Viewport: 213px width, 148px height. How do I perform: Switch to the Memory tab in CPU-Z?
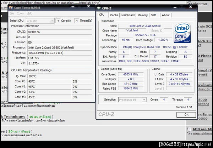click(x=142, y=15)
